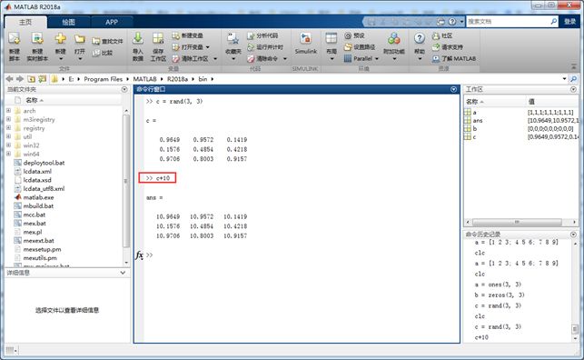Click the New plus icon

pos(60,39)
